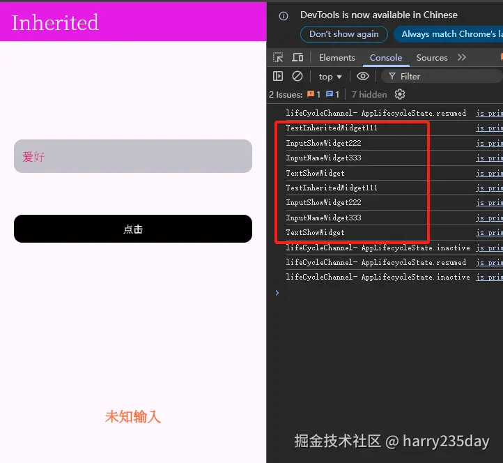
Task: Open the top context dropdown
Action: [x=330, y=77]
